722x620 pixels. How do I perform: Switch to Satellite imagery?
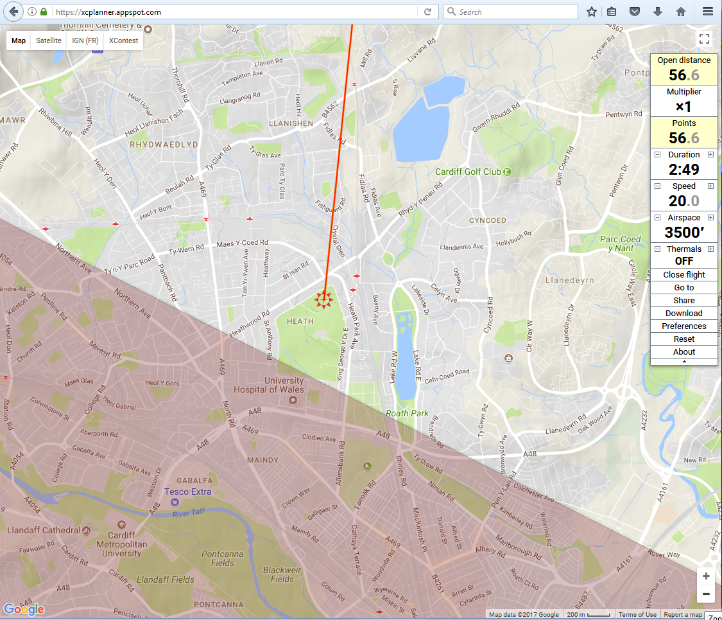pyautogui.click(x=48, y=40)
